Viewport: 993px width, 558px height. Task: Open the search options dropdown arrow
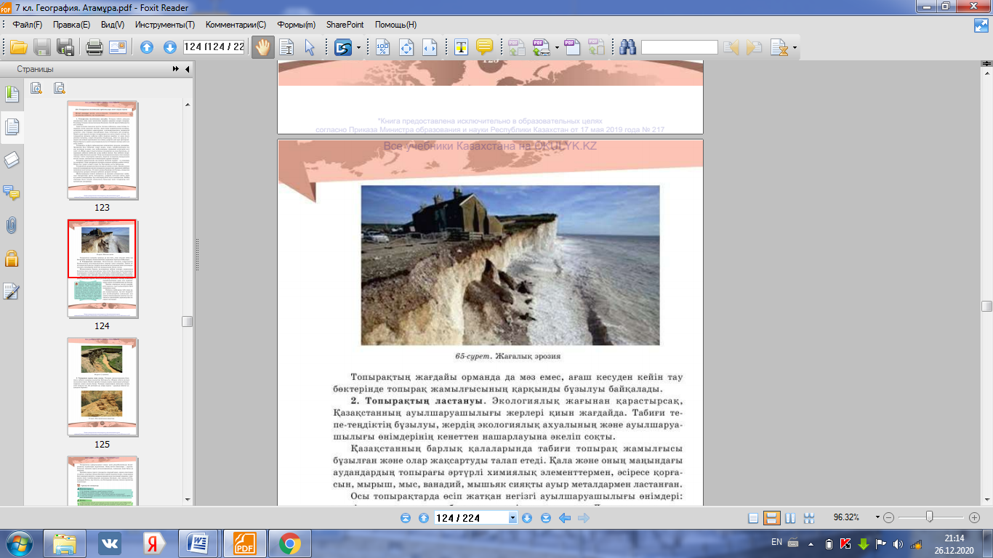tap(794, 48)
